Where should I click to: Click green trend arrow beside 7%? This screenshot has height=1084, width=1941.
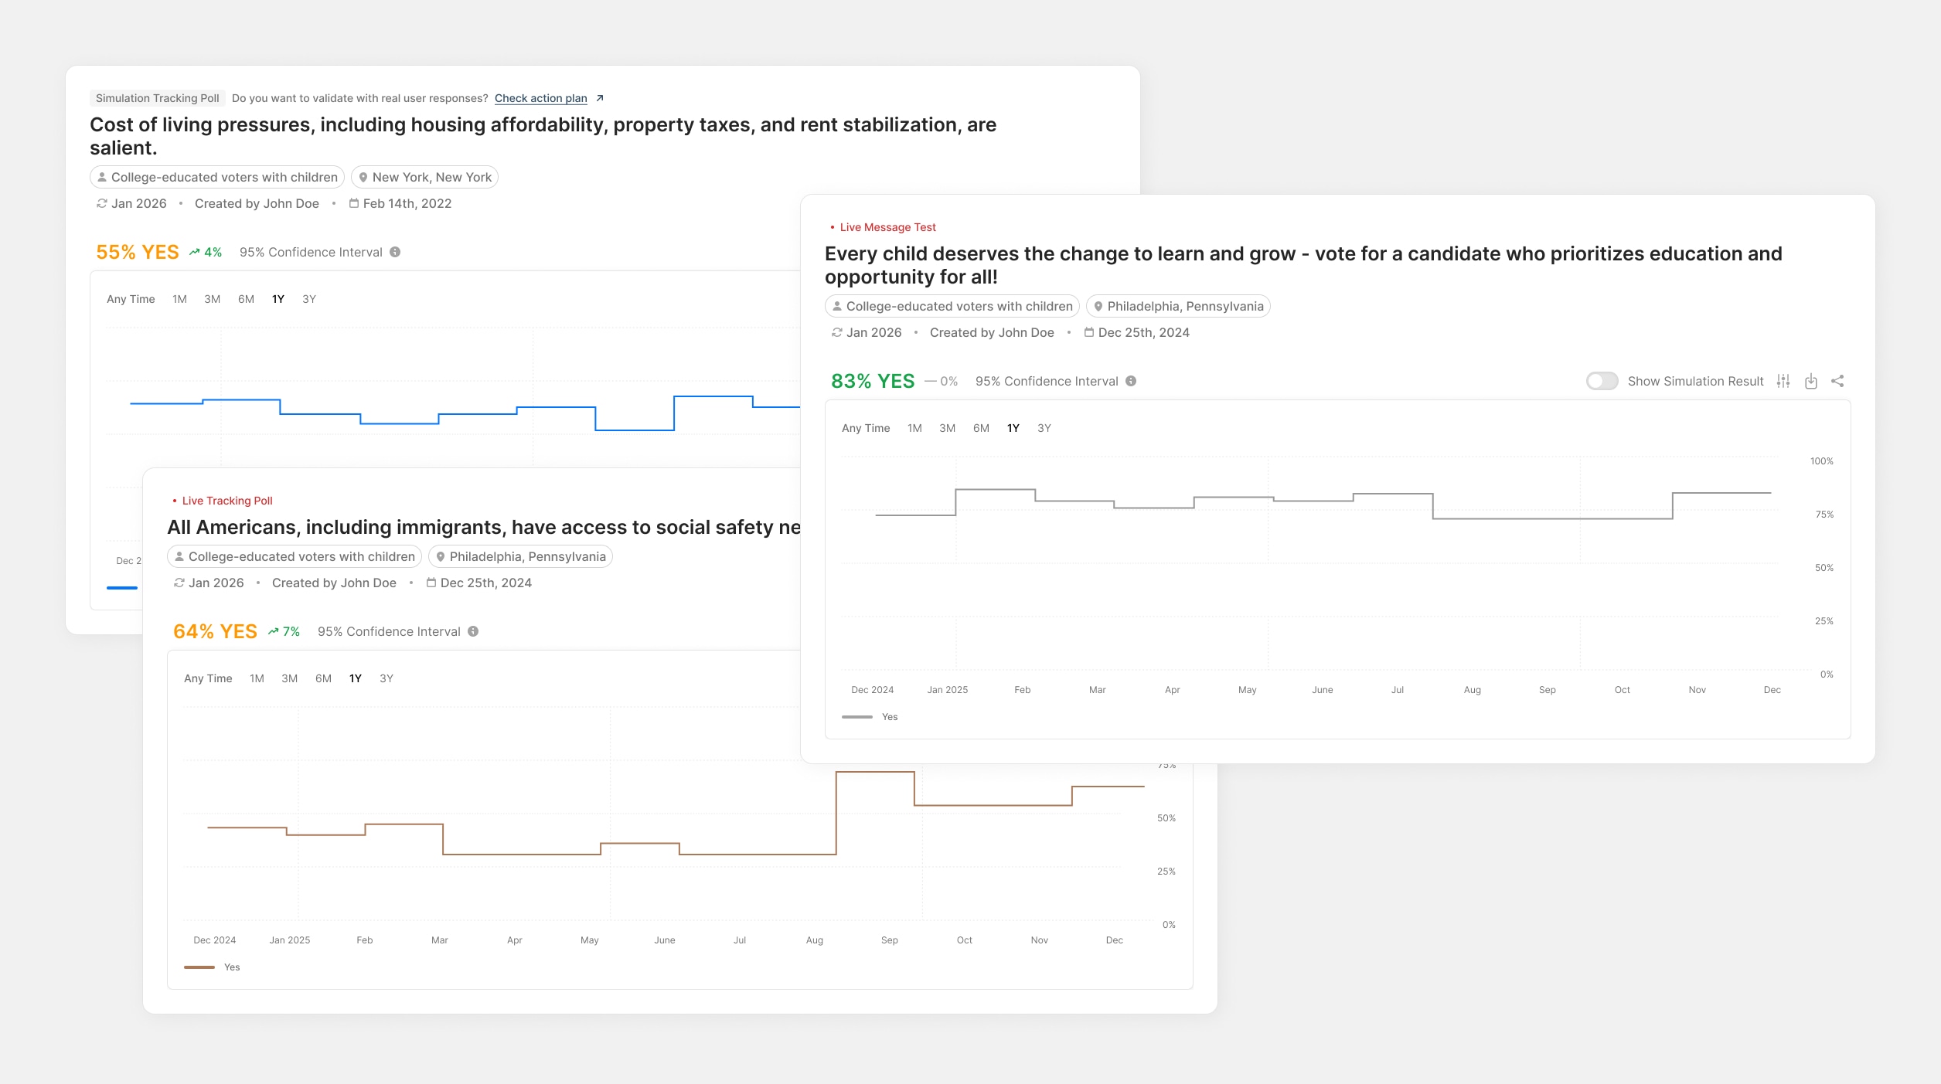coord(273,631)
